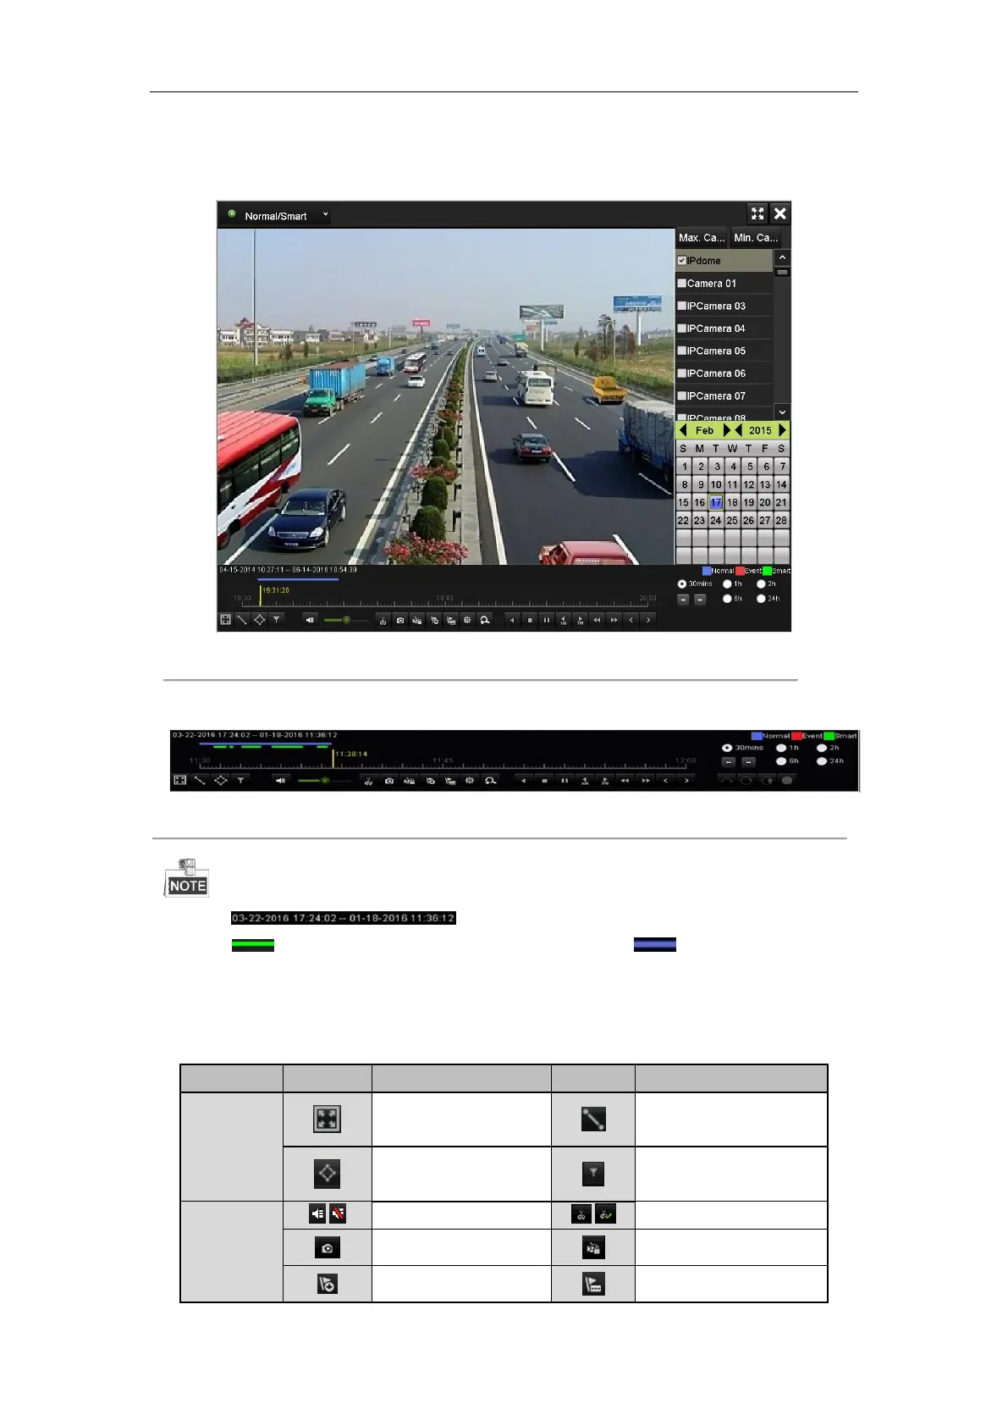The image size is (1008, 1426).
Task: Select day 28 in February calendar
Action: [781, 520]
